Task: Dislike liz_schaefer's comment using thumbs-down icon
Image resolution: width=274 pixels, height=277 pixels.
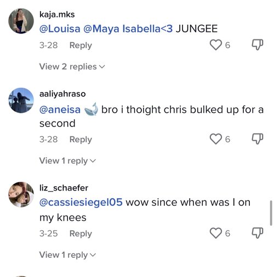Action: click(258, 233)
